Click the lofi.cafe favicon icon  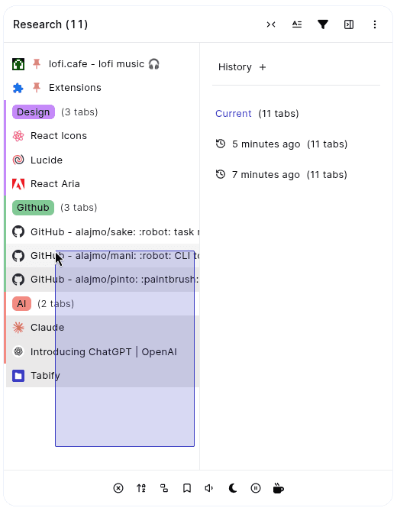click(18, 64)
